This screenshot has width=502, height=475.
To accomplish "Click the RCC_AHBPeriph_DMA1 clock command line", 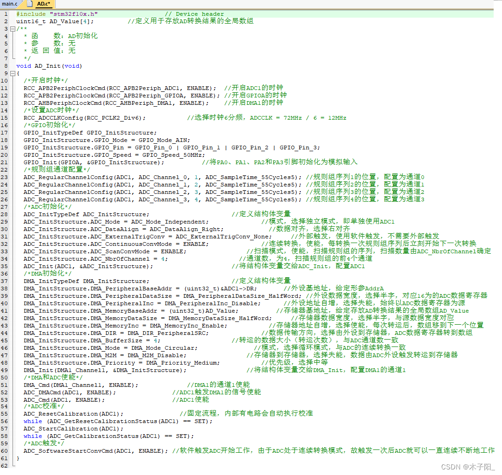I will pos(116,103).
